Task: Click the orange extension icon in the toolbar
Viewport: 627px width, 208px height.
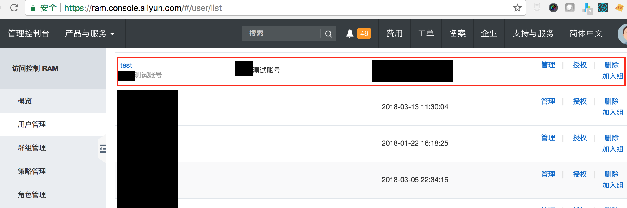Action: 618,8
